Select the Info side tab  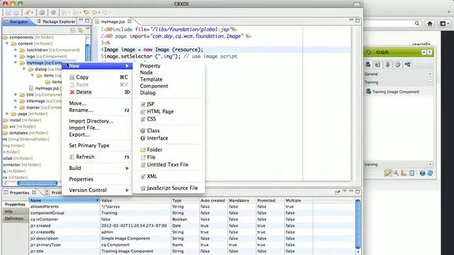[9, 212]
